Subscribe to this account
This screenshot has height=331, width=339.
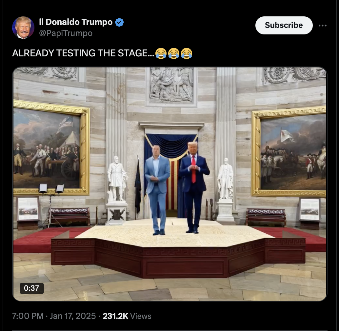coord(284,25)
